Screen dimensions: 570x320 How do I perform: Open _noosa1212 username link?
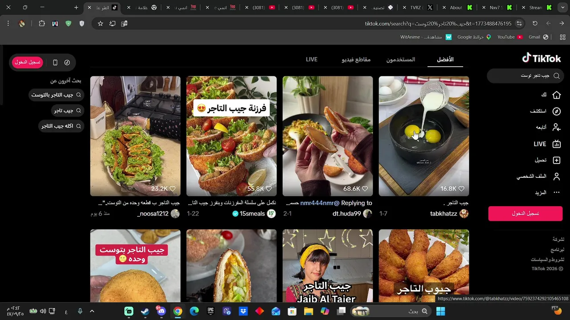153,214
